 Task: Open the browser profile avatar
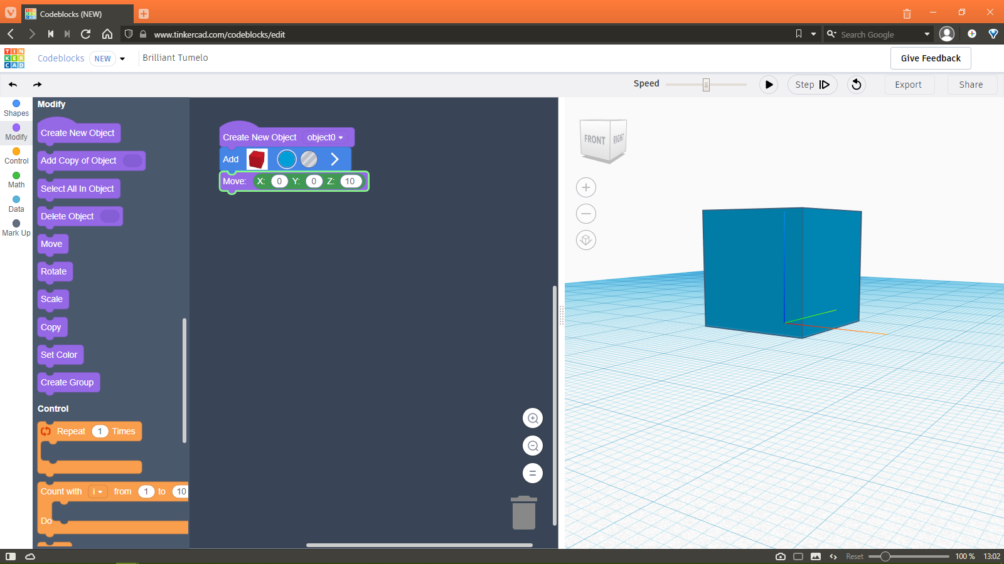pyautogui.click(x=947, y=34)
